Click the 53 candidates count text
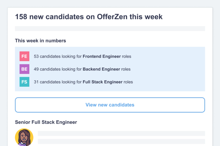Screen dimensions: 220x146 (47, 56)
